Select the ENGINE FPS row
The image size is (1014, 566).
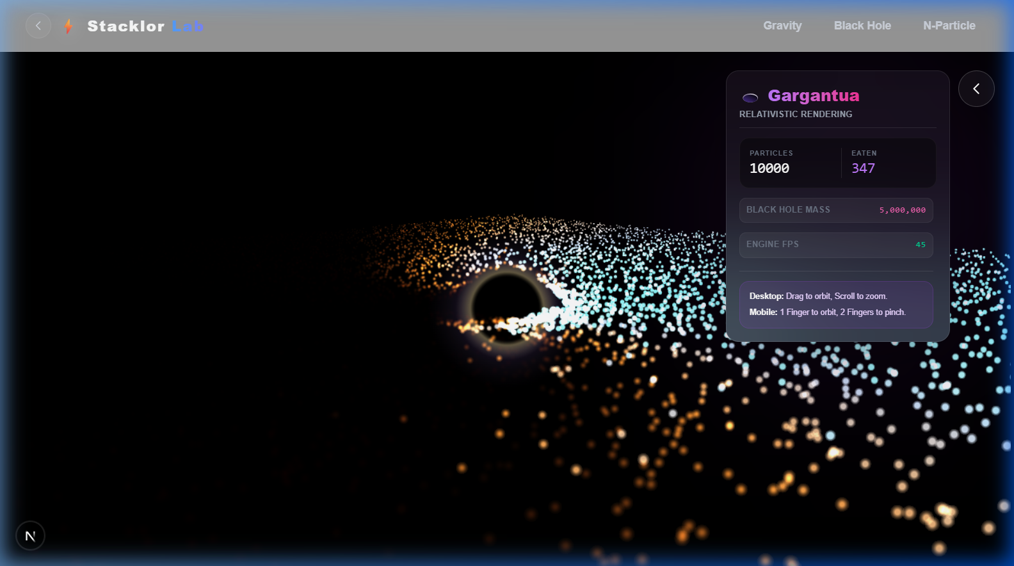tap(836, 245)
